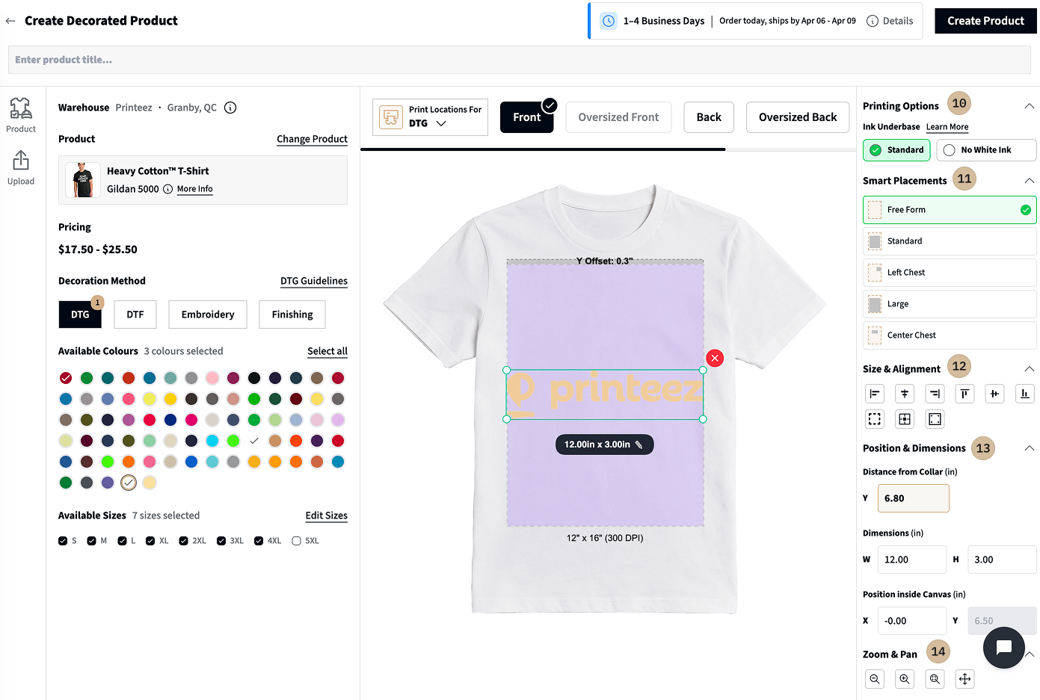Uncheck size L
This screenshot has height=700, width=1040.
pos(122,541)
